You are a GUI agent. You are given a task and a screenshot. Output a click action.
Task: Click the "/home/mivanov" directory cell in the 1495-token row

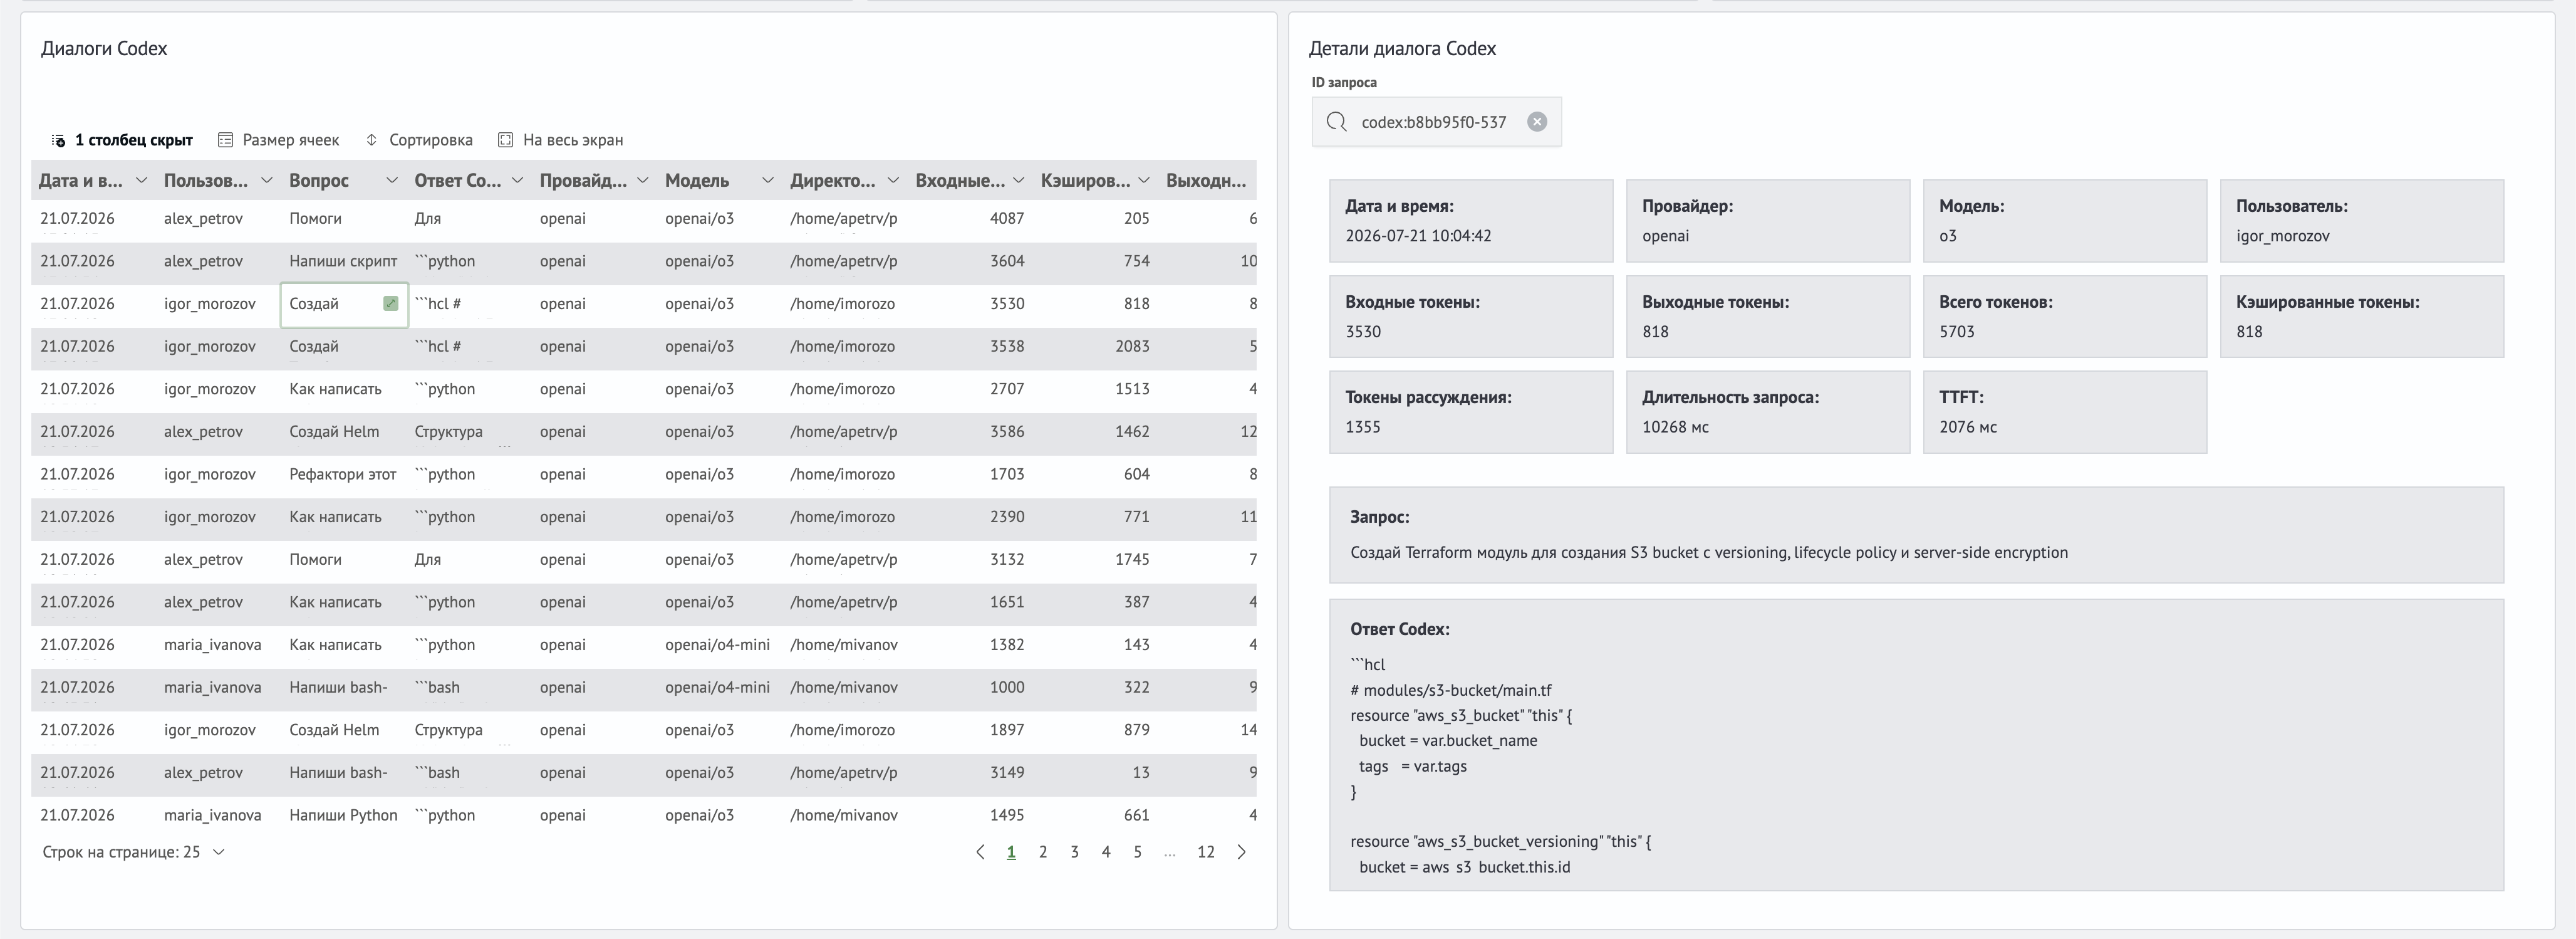coord(843,815)
